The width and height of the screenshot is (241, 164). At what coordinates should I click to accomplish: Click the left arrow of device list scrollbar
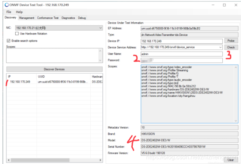(9, 160)
